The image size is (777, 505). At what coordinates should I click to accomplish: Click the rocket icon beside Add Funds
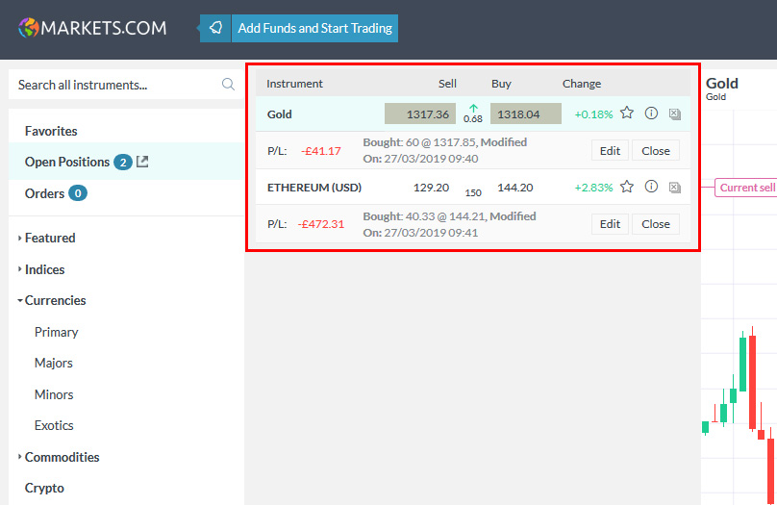coord(215,28)
